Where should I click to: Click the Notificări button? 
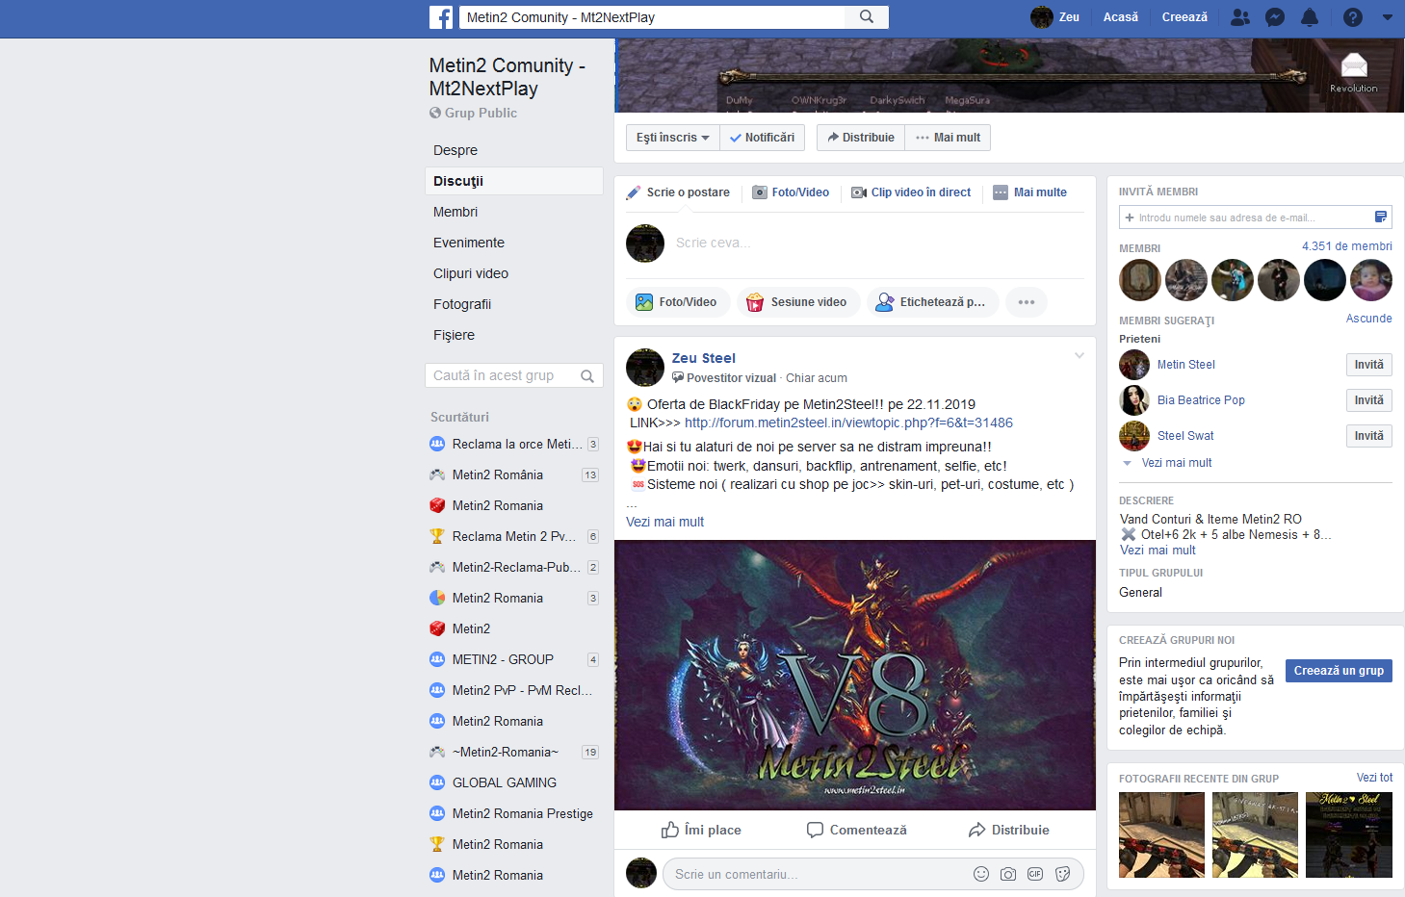coord(763,138)
